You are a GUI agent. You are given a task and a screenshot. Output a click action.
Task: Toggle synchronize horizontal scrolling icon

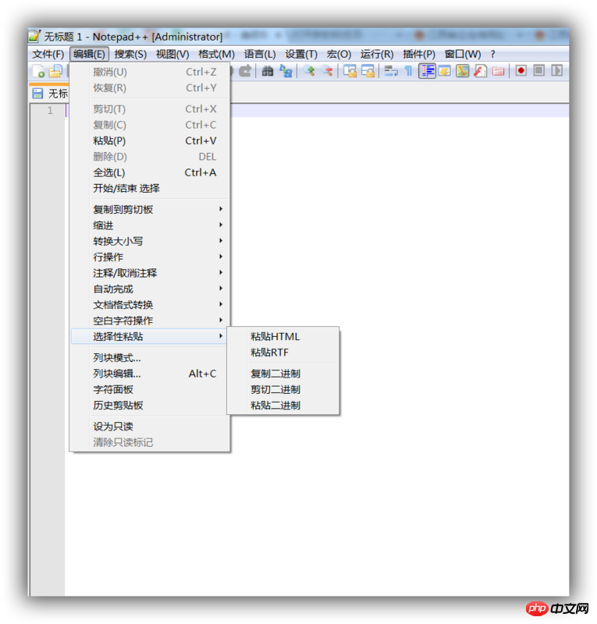tap(368, 71)
